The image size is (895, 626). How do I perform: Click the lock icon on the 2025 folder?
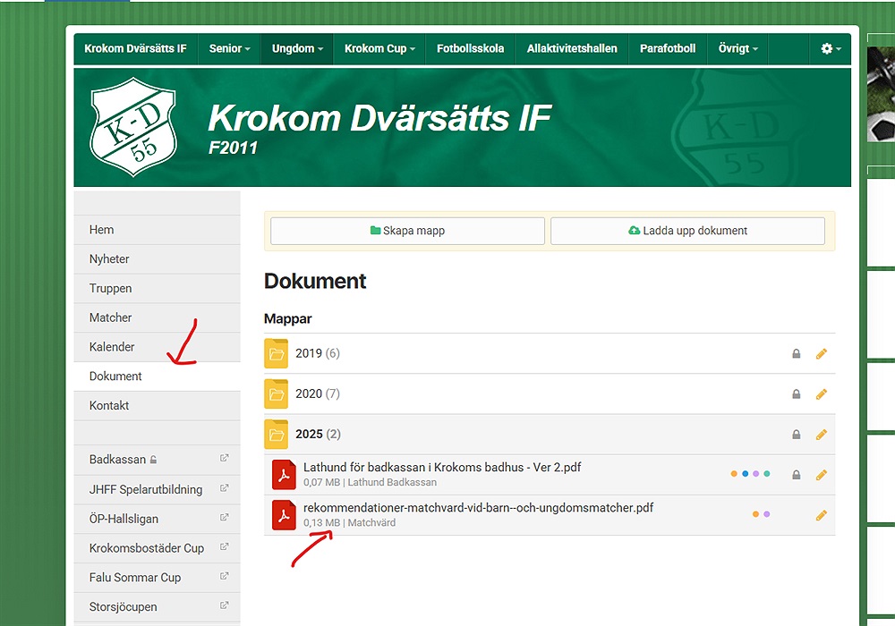797,435
